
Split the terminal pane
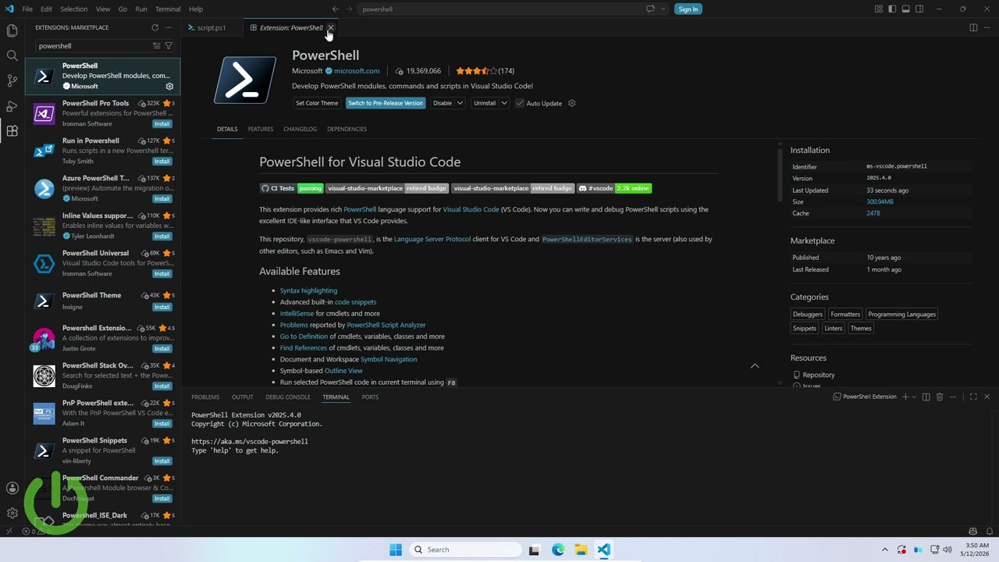(926, 397)
